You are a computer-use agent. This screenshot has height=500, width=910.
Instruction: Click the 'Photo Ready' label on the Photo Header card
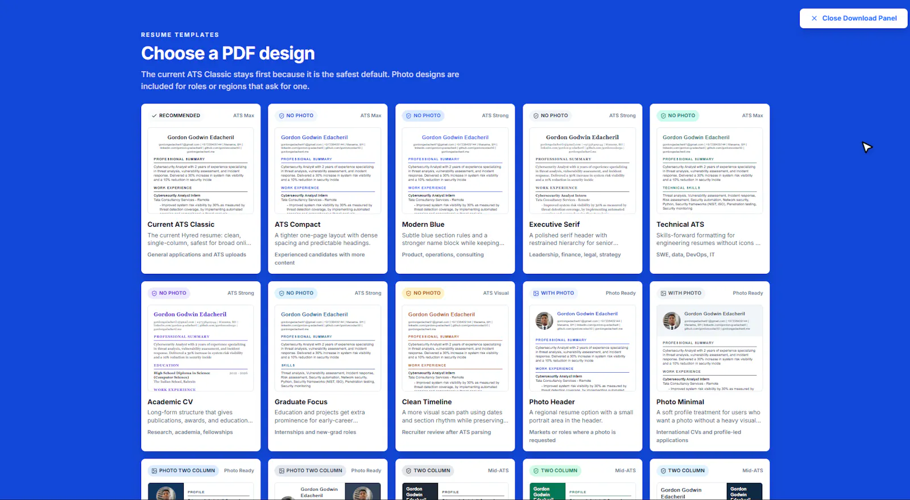[621, 293]
